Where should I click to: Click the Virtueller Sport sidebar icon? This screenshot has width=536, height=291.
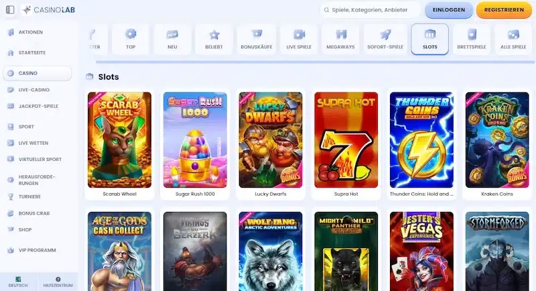pos(11,160)
